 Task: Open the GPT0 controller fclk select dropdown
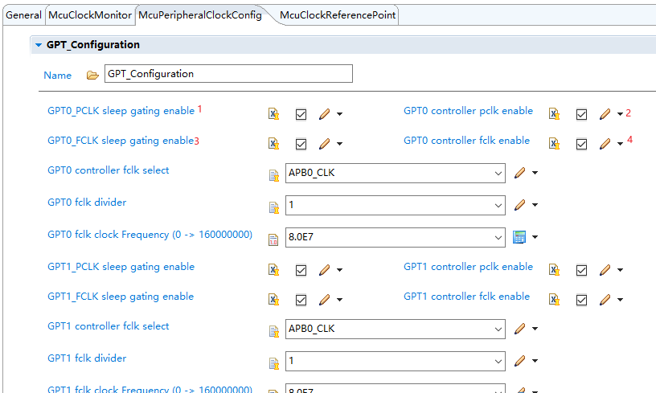498,173
